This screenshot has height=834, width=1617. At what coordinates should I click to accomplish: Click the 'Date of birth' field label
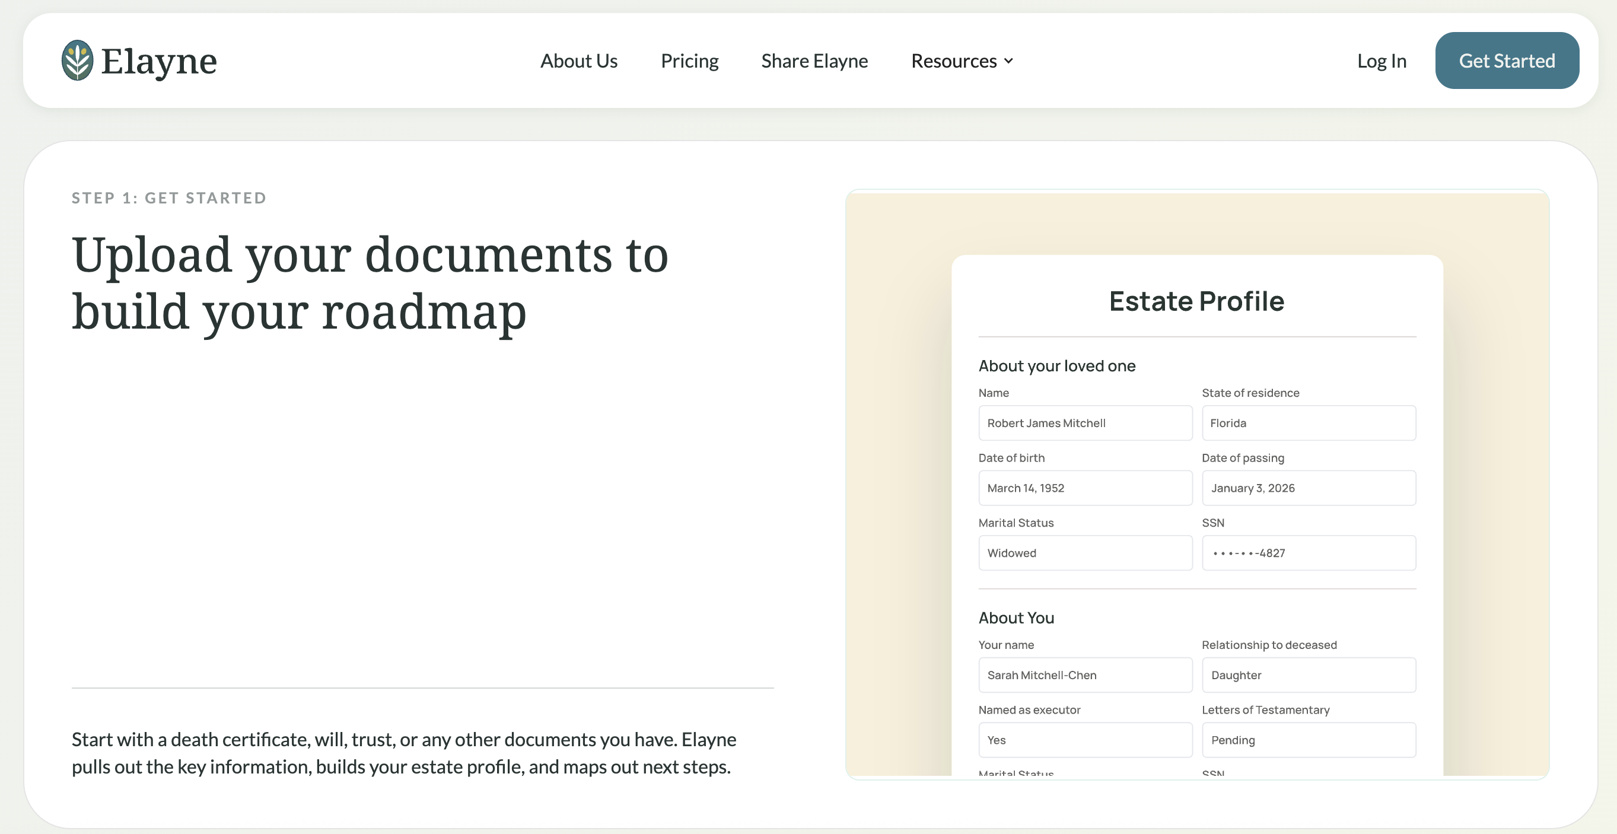(x=1011, y=458)
